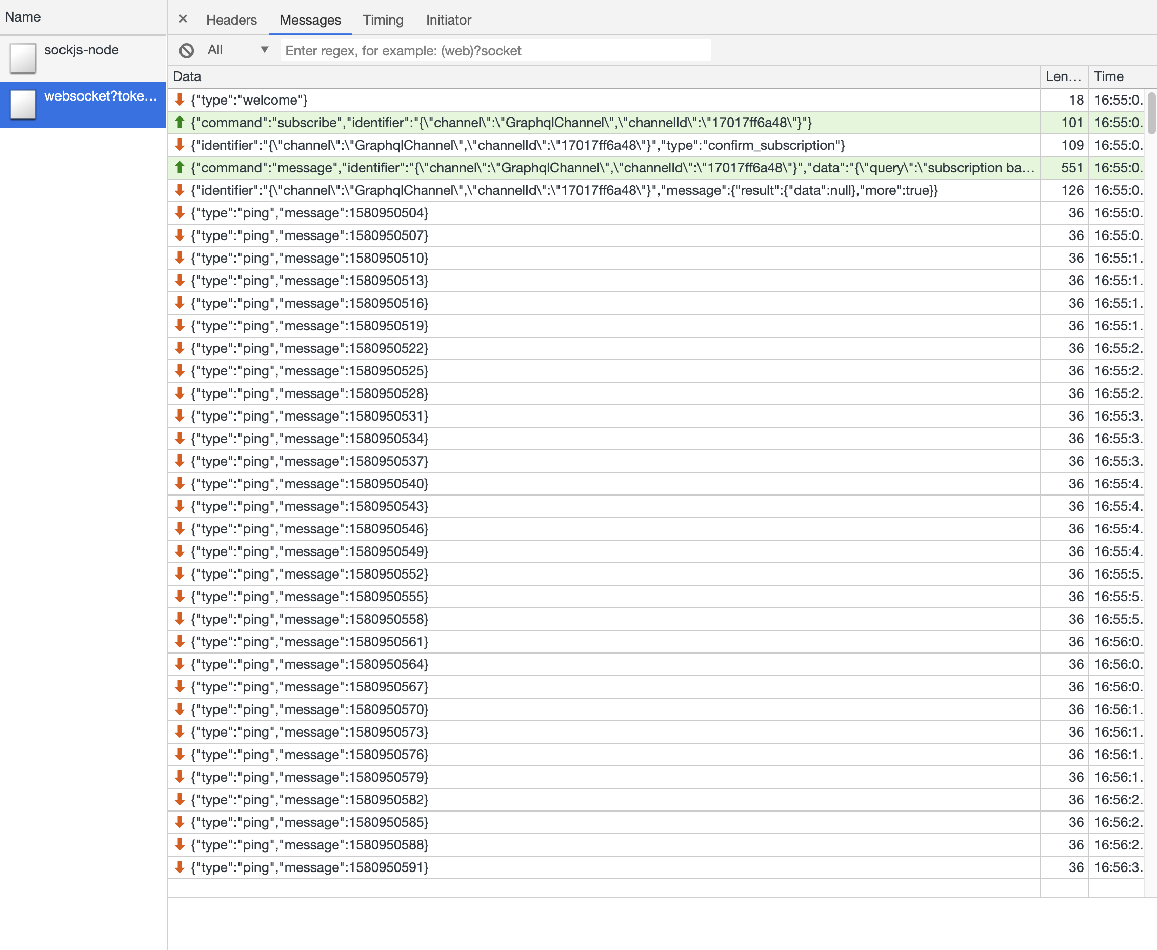Image resolution: width=1157 pixels, height=950 pixels.
Task: Close the WebSocket detail pane
Action: click(183, 18)
